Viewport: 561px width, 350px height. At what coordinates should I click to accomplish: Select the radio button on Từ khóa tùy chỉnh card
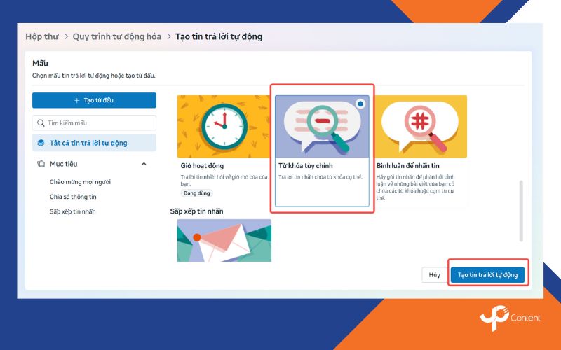click(360, 103)
